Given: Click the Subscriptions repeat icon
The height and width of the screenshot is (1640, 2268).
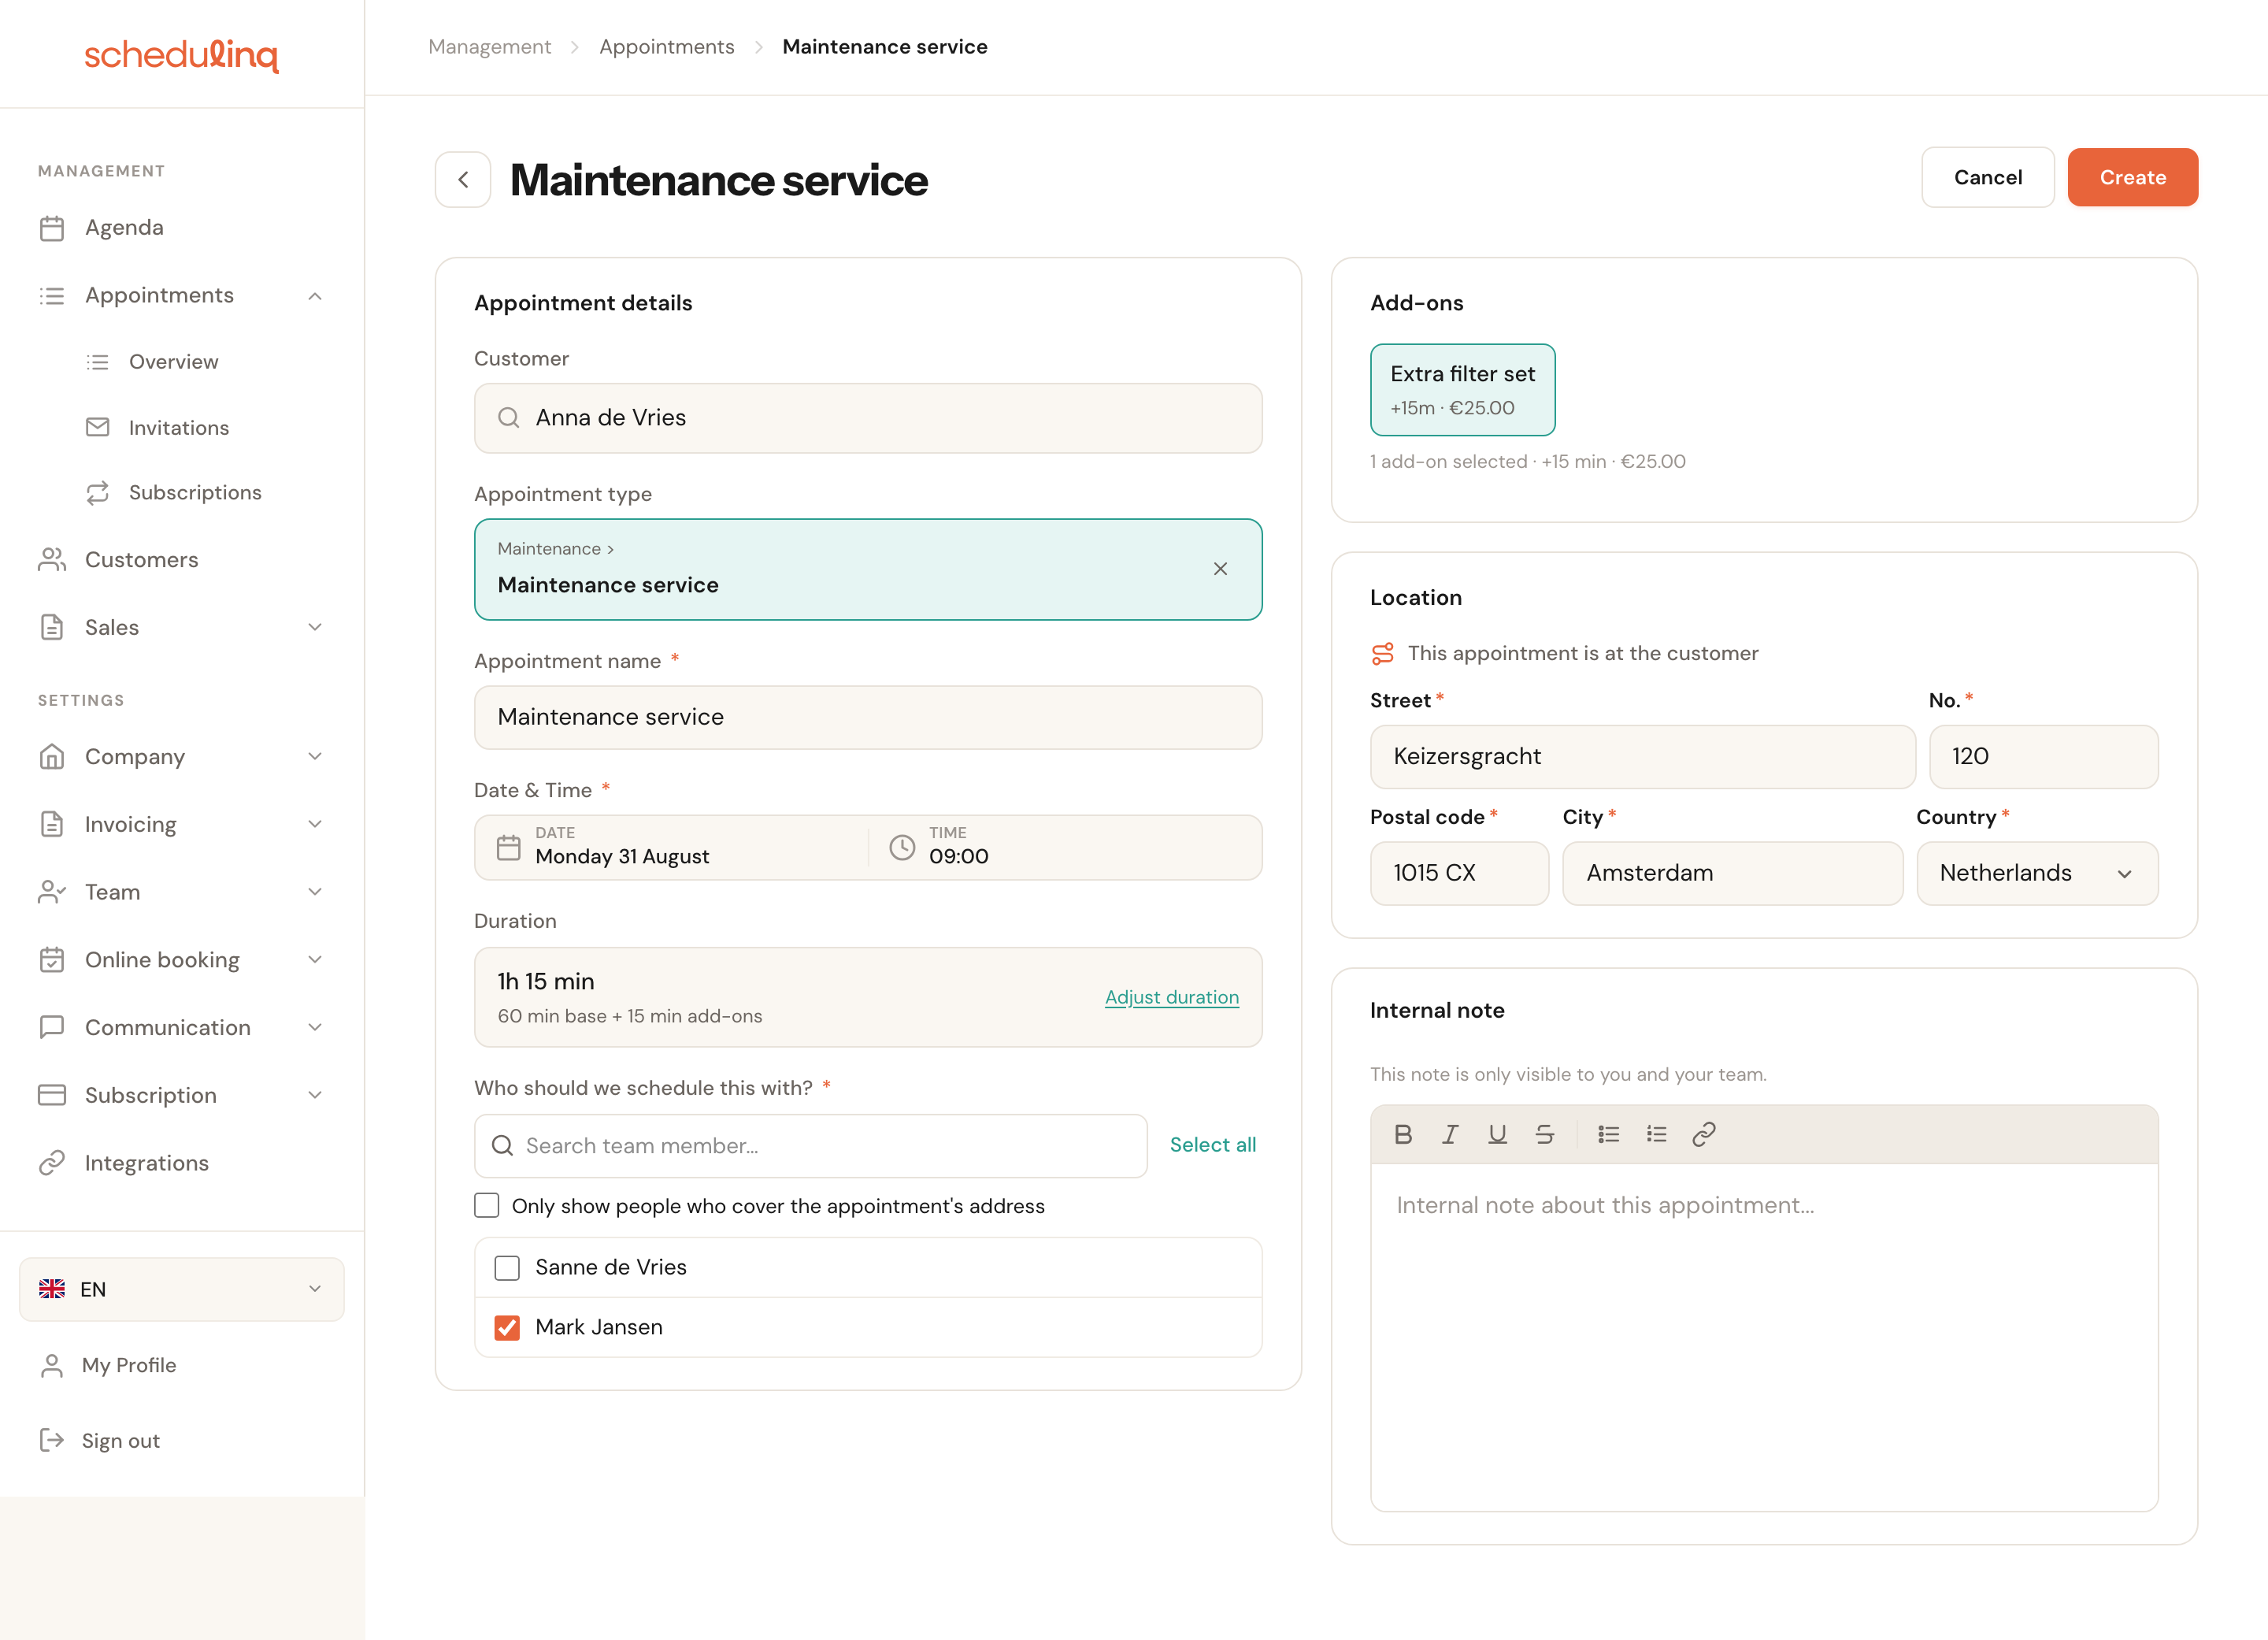Looking at the screenshot, I should [x=98, y=493].
